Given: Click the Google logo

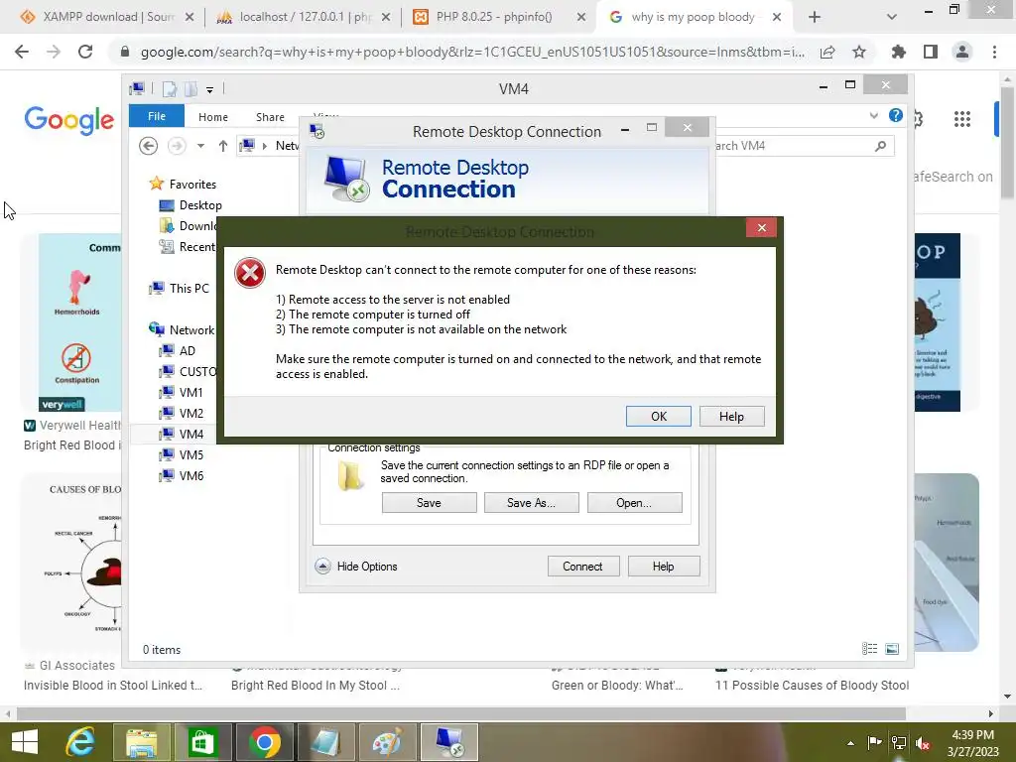Looking at the screenshot, I should 69,120.
